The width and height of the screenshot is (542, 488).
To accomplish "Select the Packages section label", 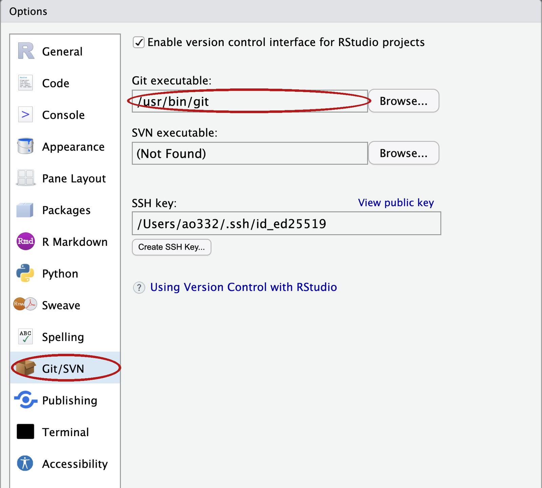I will (x=66, y=210).
